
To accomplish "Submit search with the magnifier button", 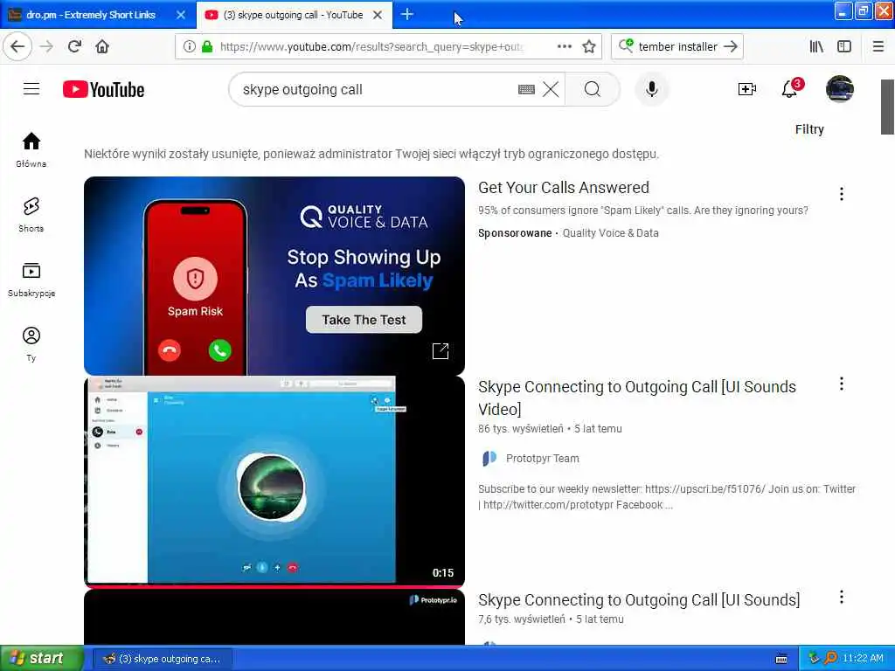I will point(593,90).
